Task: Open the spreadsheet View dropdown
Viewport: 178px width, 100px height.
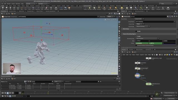Action: [x=58, y=81]
